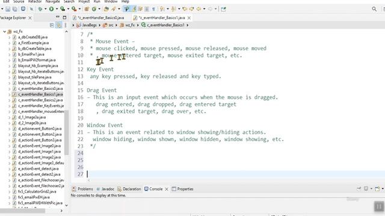Click the Save All toolbar icon
385x216 pixels.
click(x=15, y=9)
